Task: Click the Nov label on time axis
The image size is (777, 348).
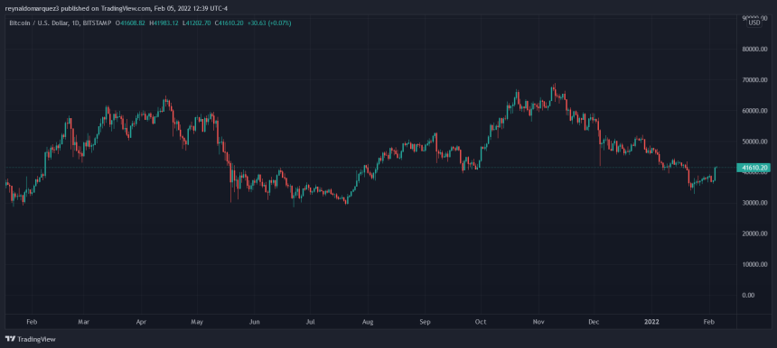Action: point(538,322)
